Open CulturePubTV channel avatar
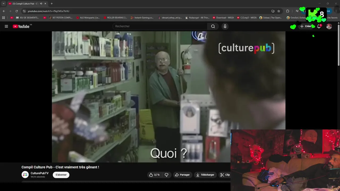Screen dimensions: 340x191 click(25, 175)
